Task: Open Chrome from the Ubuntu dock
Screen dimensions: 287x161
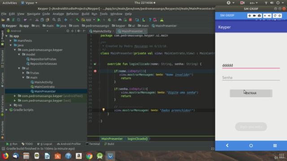Action: click(89, 156)
